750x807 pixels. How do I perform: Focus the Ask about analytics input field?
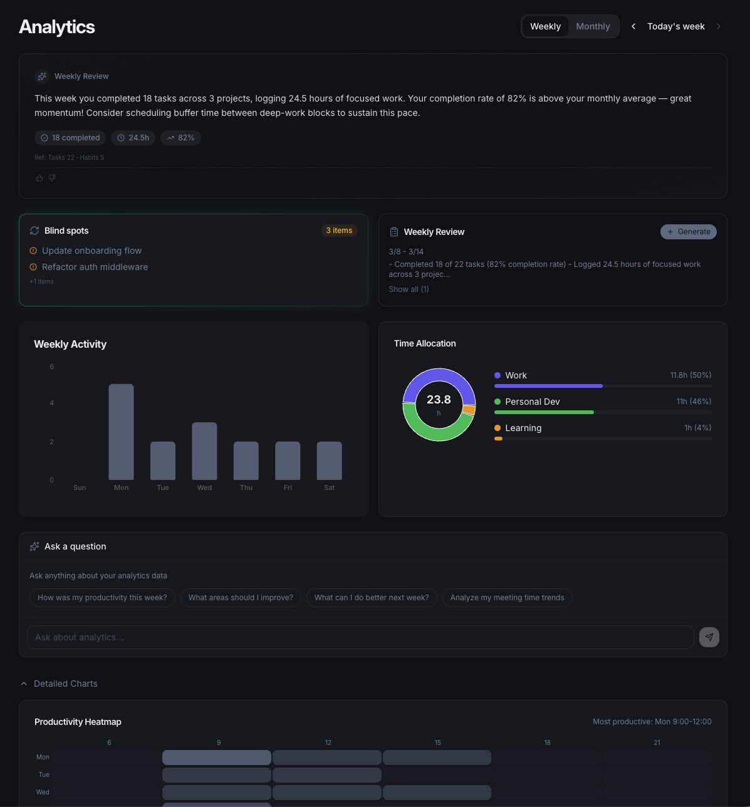pyautogui.click(x=360, y=637)
